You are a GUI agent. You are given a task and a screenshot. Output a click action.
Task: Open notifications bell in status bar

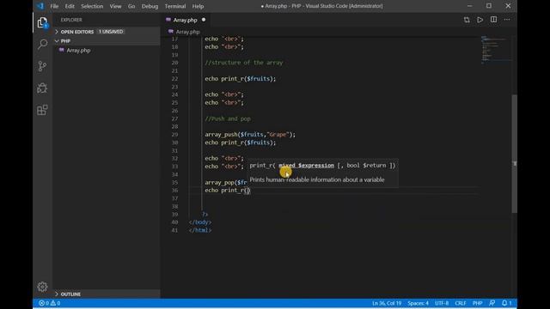506,303
